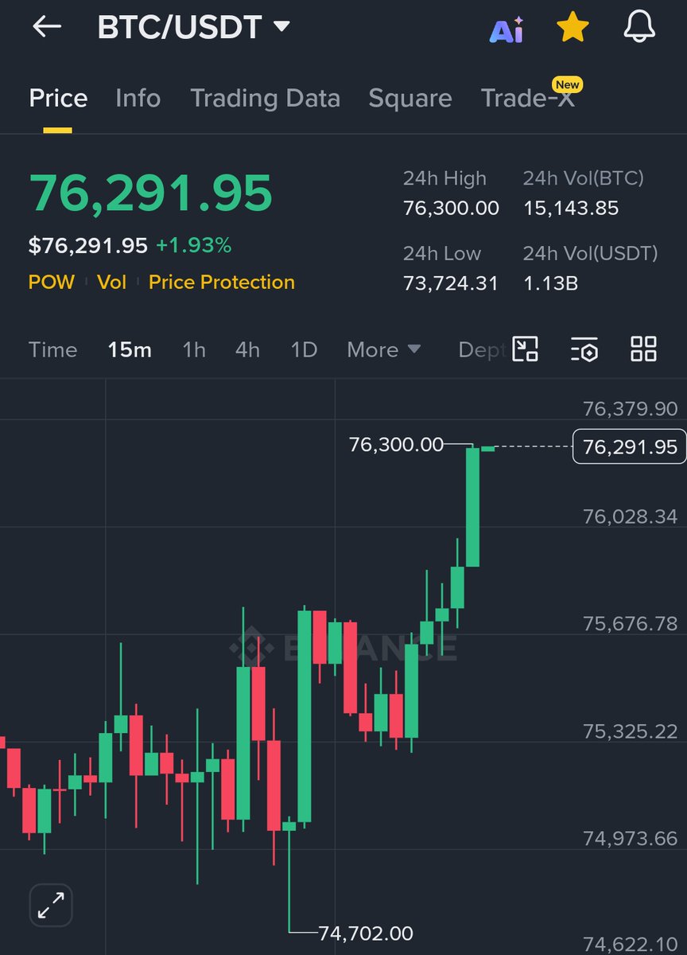Open the More timeframes dropdown
The image size is (687, 955).
click(383, 349)
